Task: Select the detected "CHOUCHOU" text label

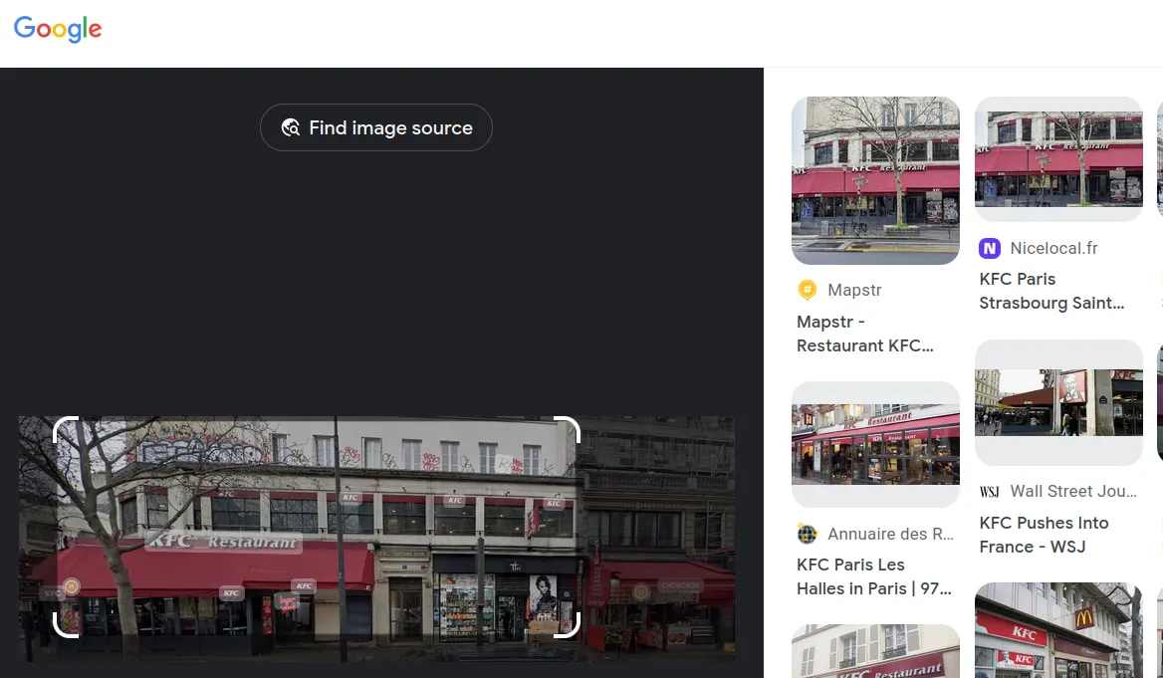Action: (x=680, y=585)
